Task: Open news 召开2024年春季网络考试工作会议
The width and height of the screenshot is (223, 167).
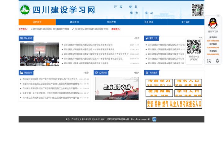Action: click(93, 59)
